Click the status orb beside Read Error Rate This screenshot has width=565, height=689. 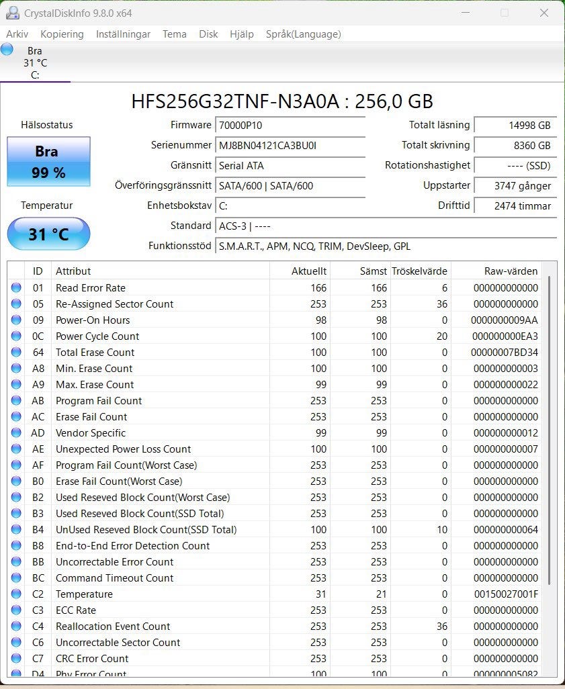tap(16, 288)
